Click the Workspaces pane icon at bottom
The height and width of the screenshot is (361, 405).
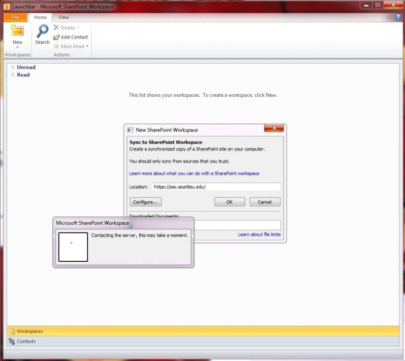click(x=12, y=331)
